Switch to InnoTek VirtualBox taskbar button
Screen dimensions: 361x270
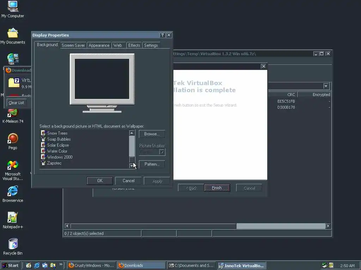click(x=241, y=266)
